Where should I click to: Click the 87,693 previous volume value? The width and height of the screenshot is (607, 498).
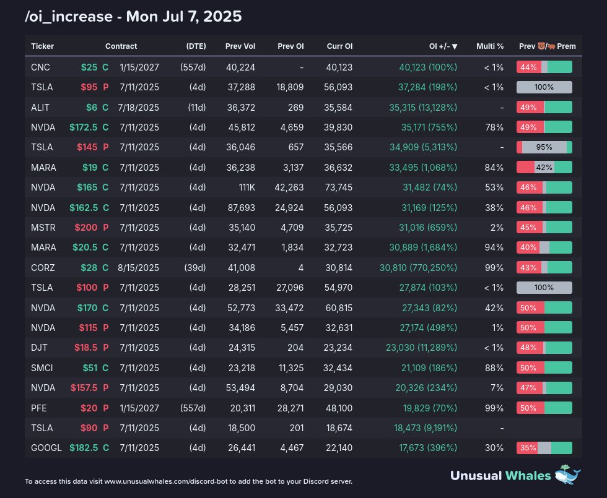coord(241,208)
